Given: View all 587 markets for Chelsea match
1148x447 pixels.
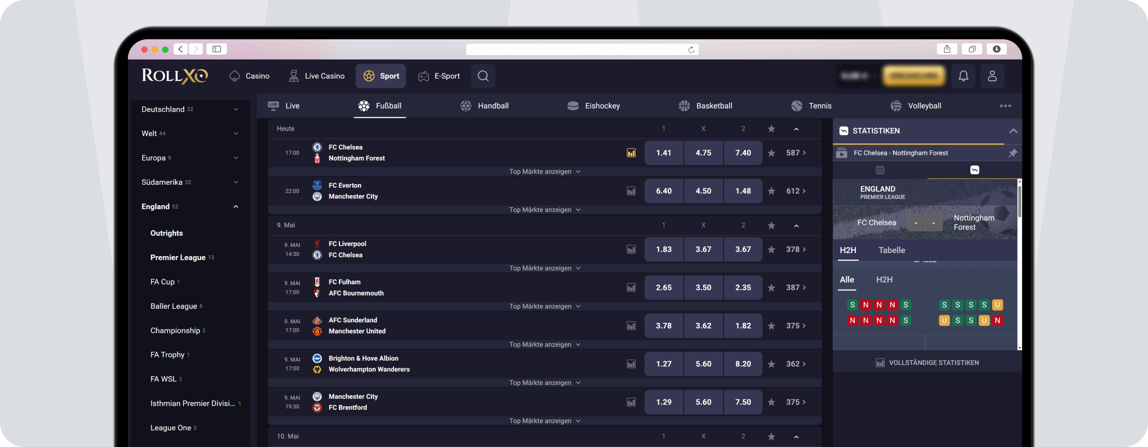Looking at the screenshot, I should click(796, 153).
